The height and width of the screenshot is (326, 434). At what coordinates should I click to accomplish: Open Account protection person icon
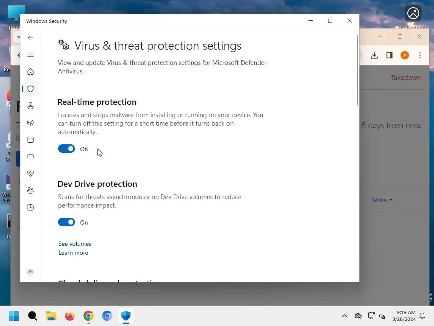[31, 106]
